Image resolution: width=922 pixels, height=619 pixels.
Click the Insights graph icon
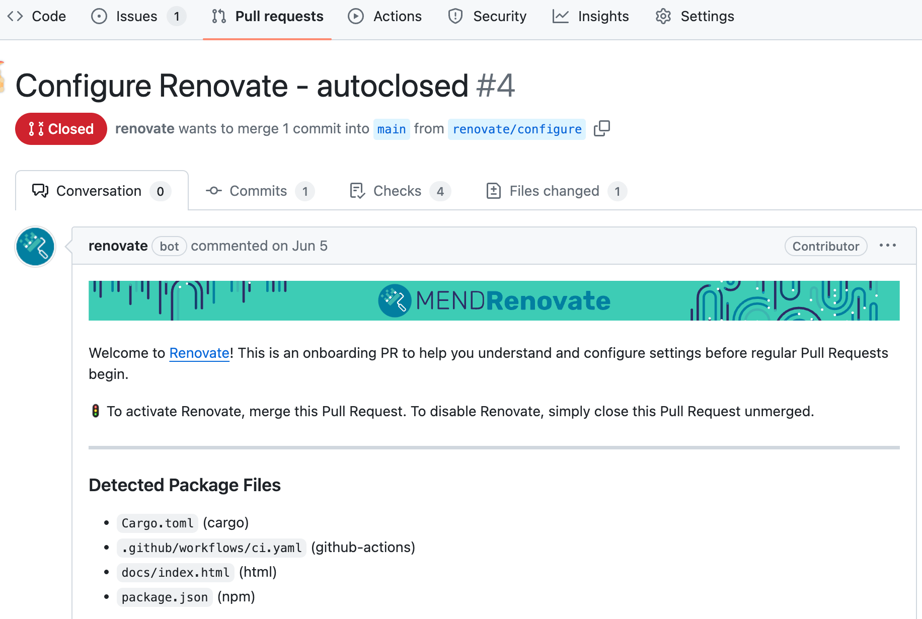point(561,16)
